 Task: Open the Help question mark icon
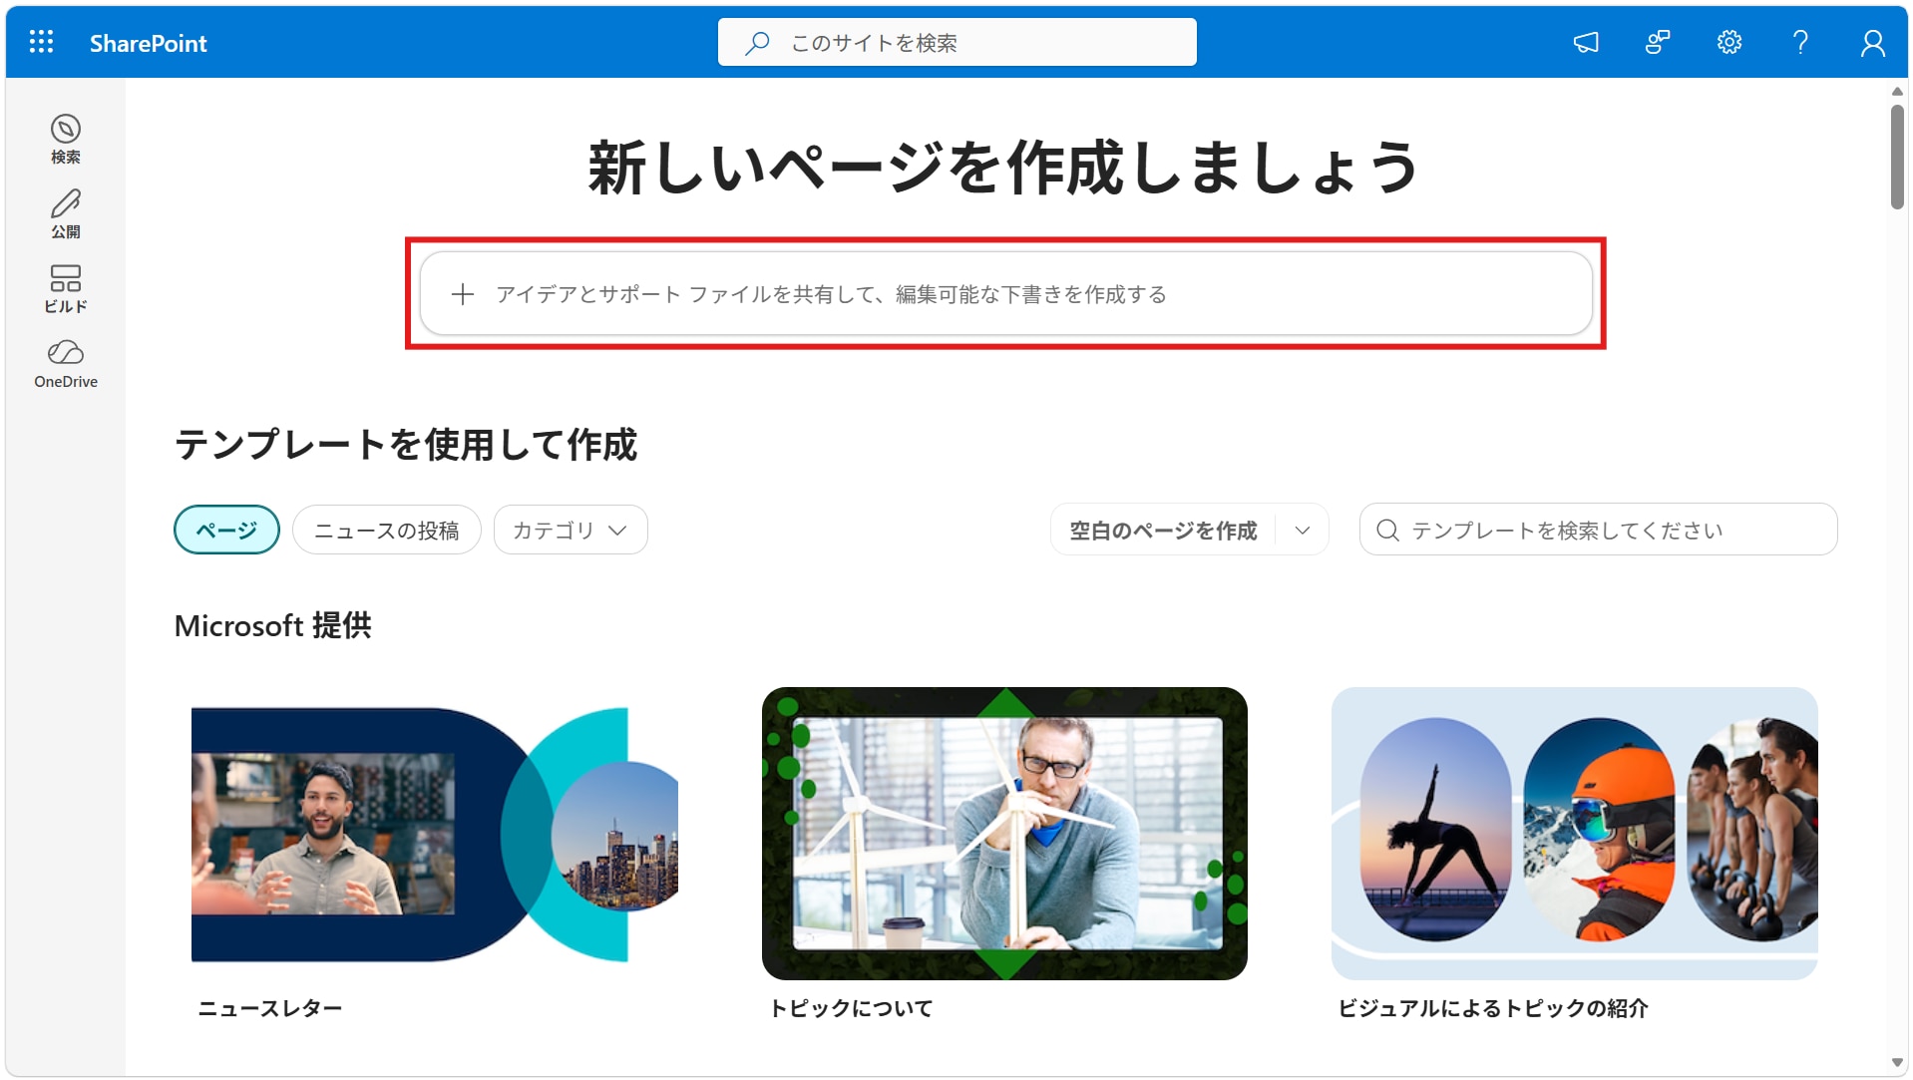(x=1800, y=42)
